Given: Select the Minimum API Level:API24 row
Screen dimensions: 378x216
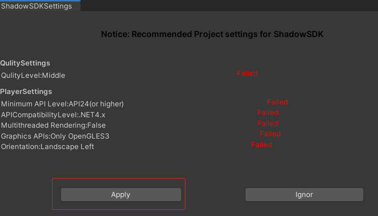Looking at the screenshot, I should coord(62,104).
